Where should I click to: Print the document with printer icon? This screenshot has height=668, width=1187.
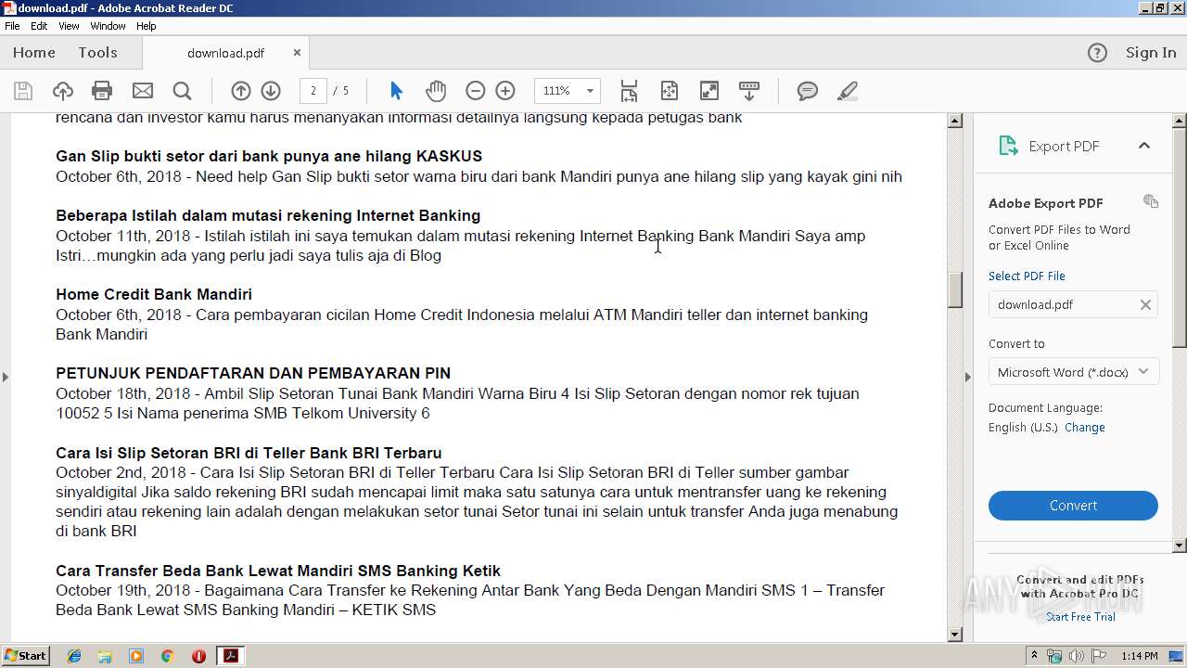click(102, 91)
